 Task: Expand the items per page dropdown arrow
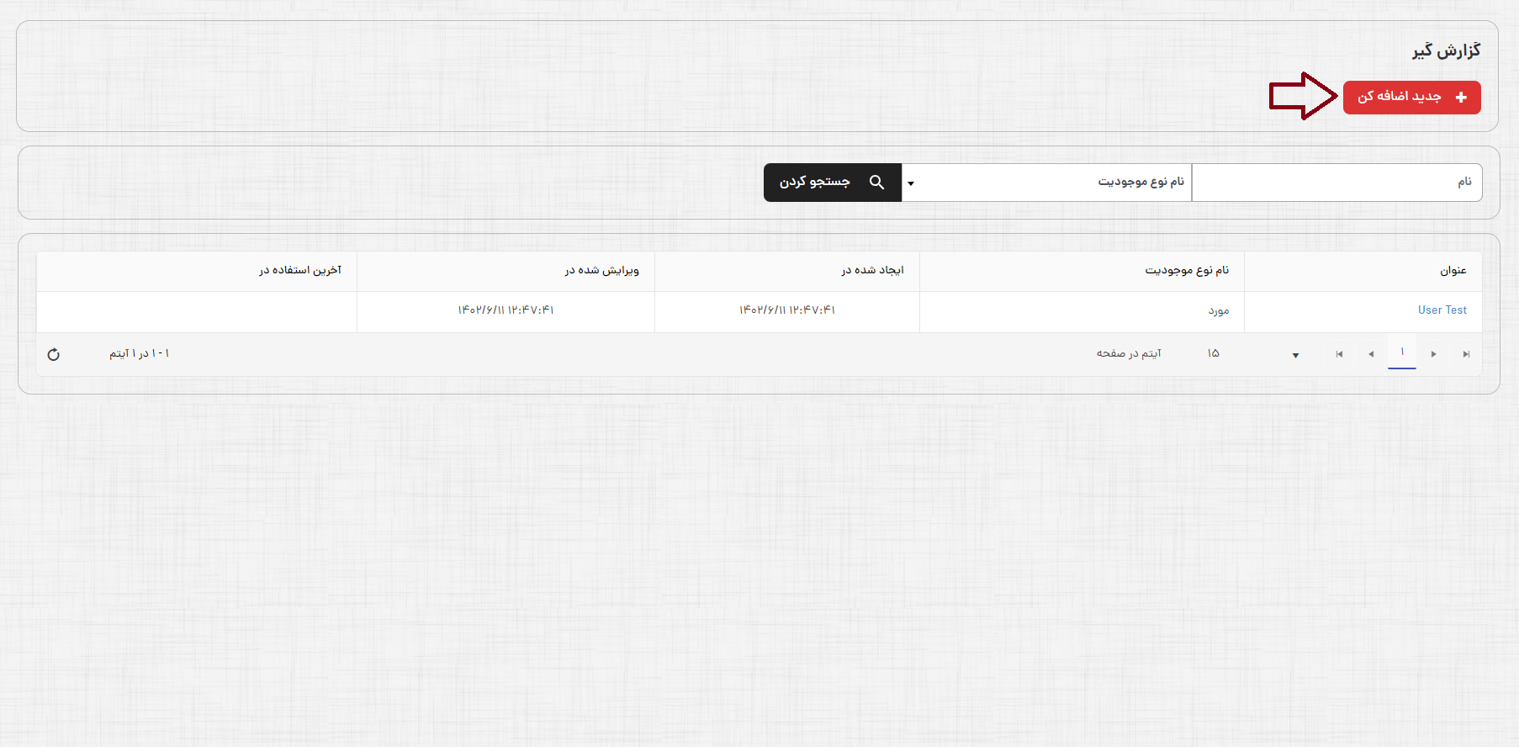point(1295,355)
